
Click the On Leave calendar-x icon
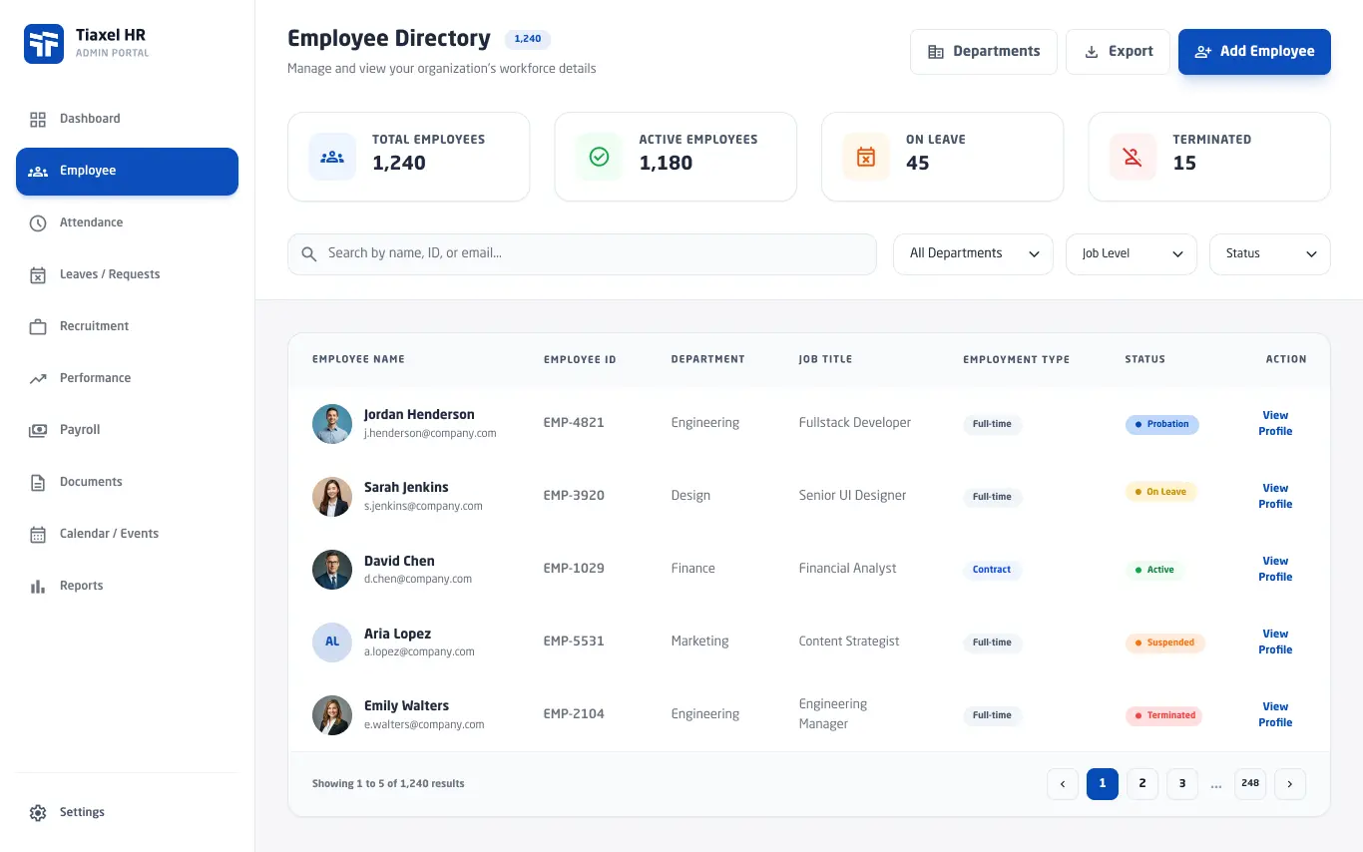866,157
